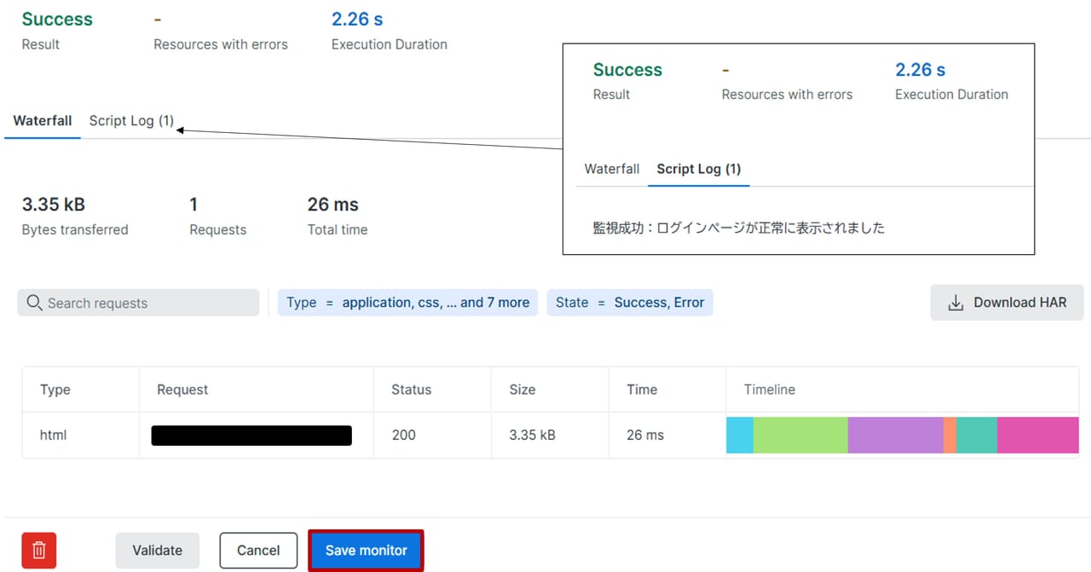Select the Script Log (1) tab inside the inset box
The width and height of the screenshot is (1091, 572).
tap(698, 169)
